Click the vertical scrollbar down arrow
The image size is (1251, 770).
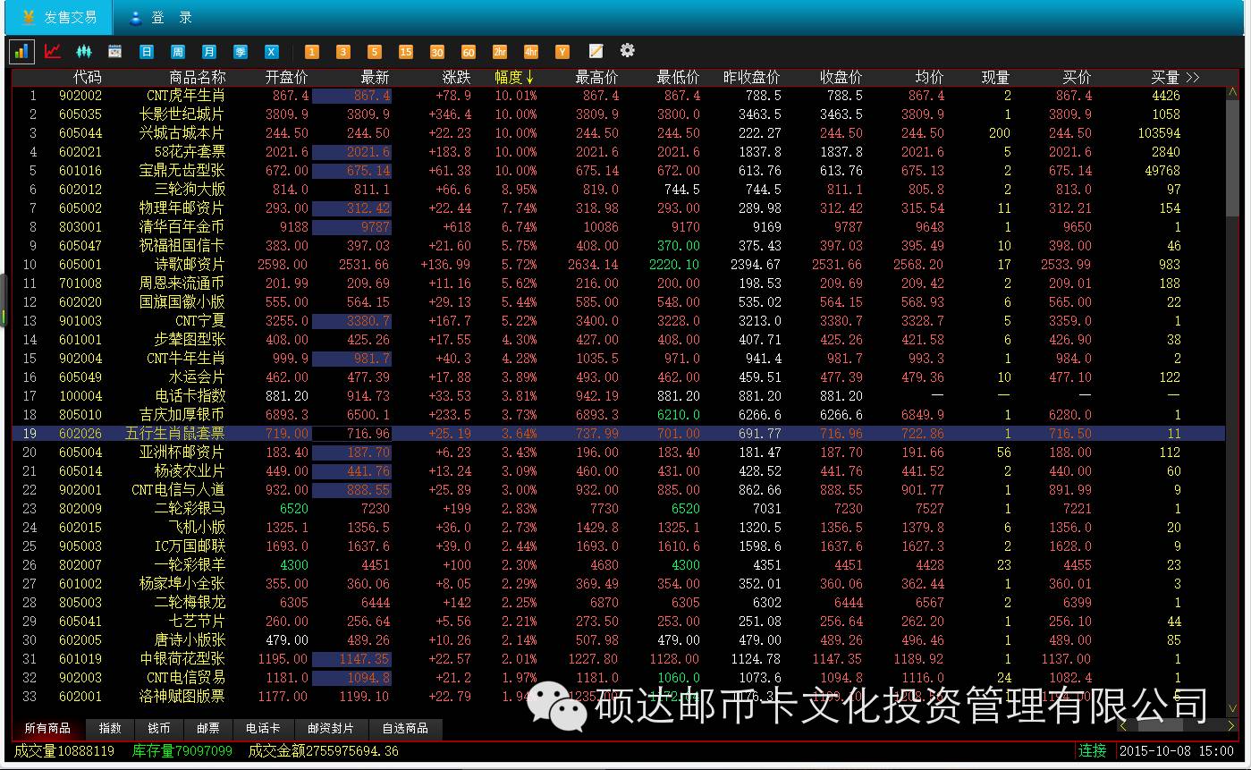pyautogui.click(x=1232, y=707)
